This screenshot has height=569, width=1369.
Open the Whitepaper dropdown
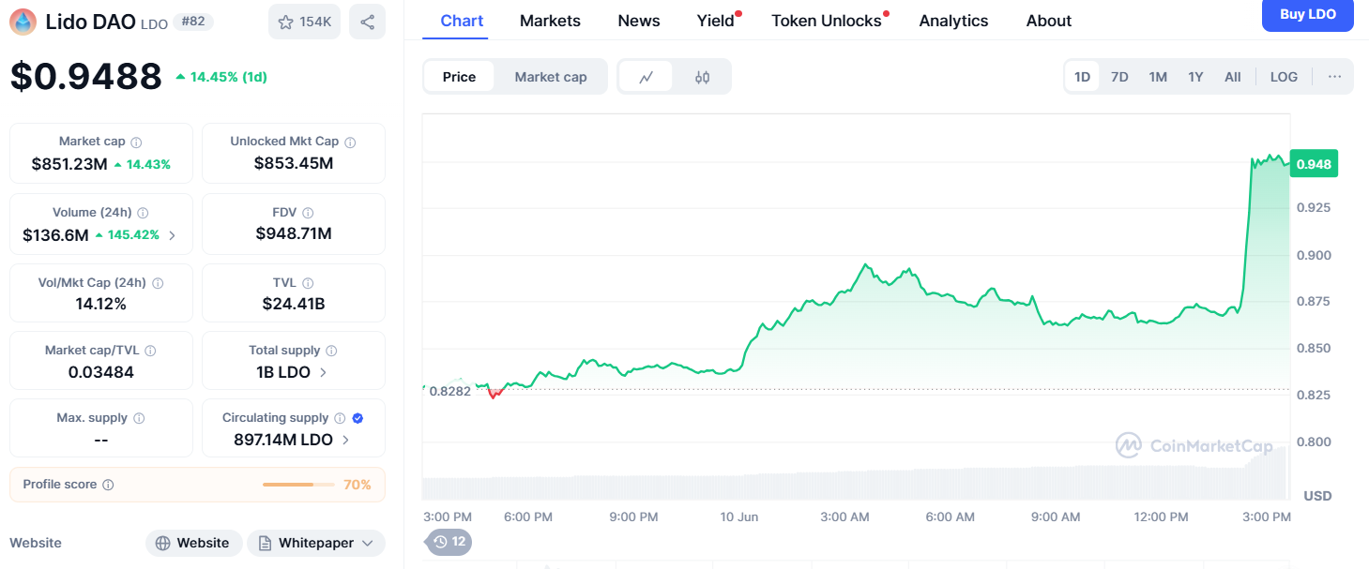tap(316, 543)
